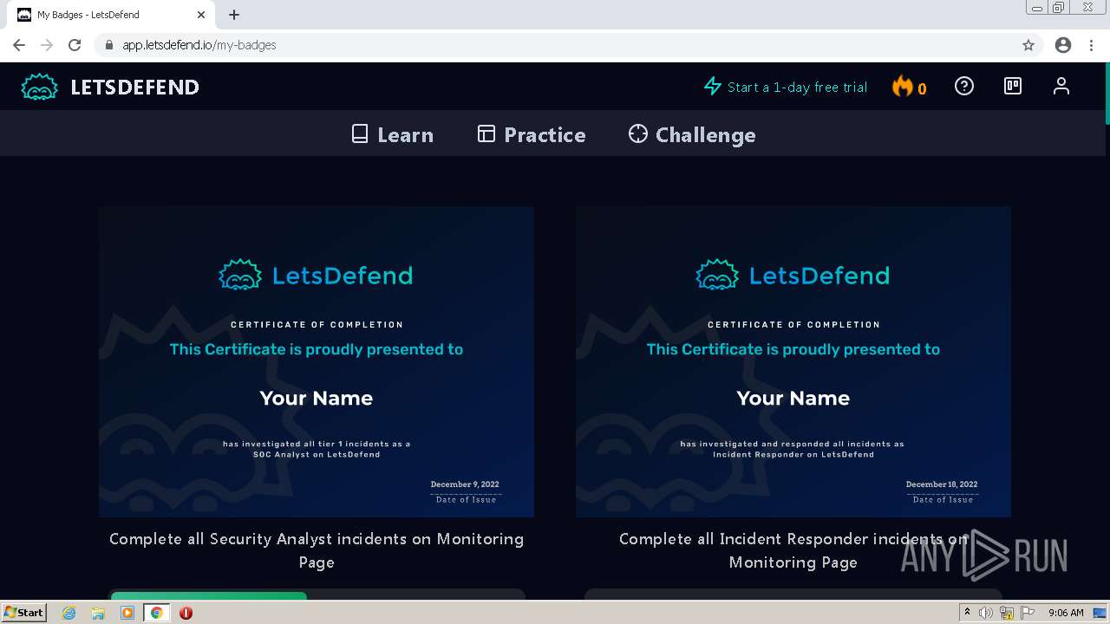Go back to the previous page
Image resolution: width=1110 pixels, height=624 pixels.
(19, 45)
